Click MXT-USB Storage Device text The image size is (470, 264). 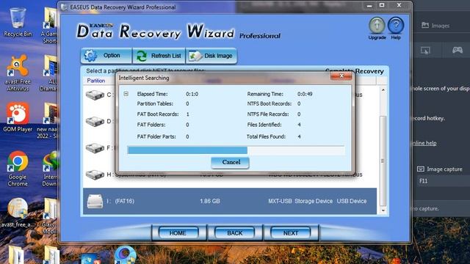click(300, 201)
